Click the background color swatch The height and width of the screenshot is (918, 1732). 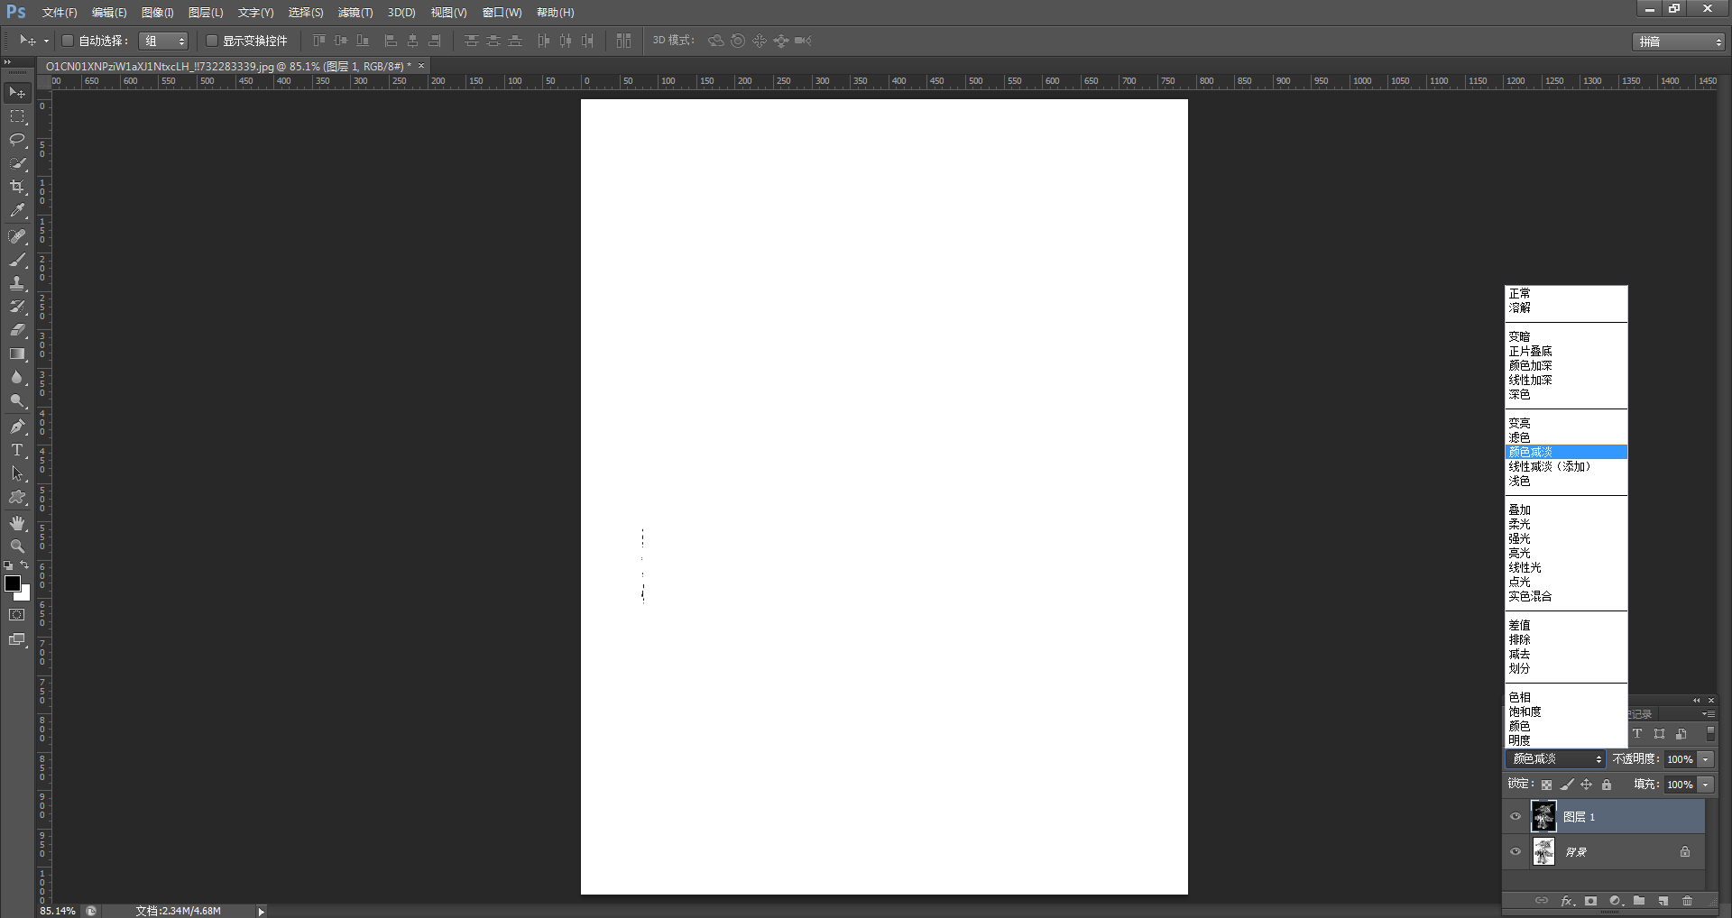point(25,595)
